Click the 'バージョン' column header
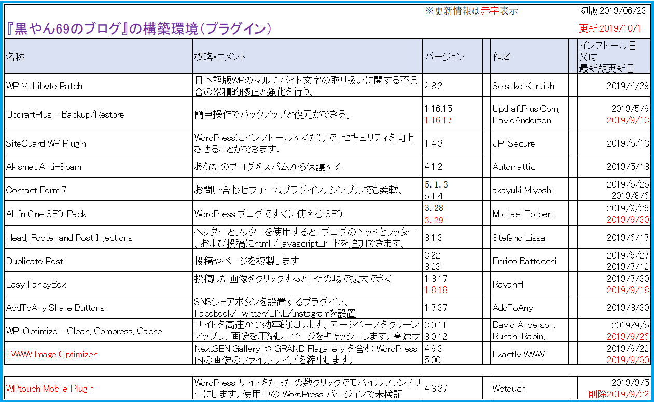The image size is (654, 402). [452, 56]
